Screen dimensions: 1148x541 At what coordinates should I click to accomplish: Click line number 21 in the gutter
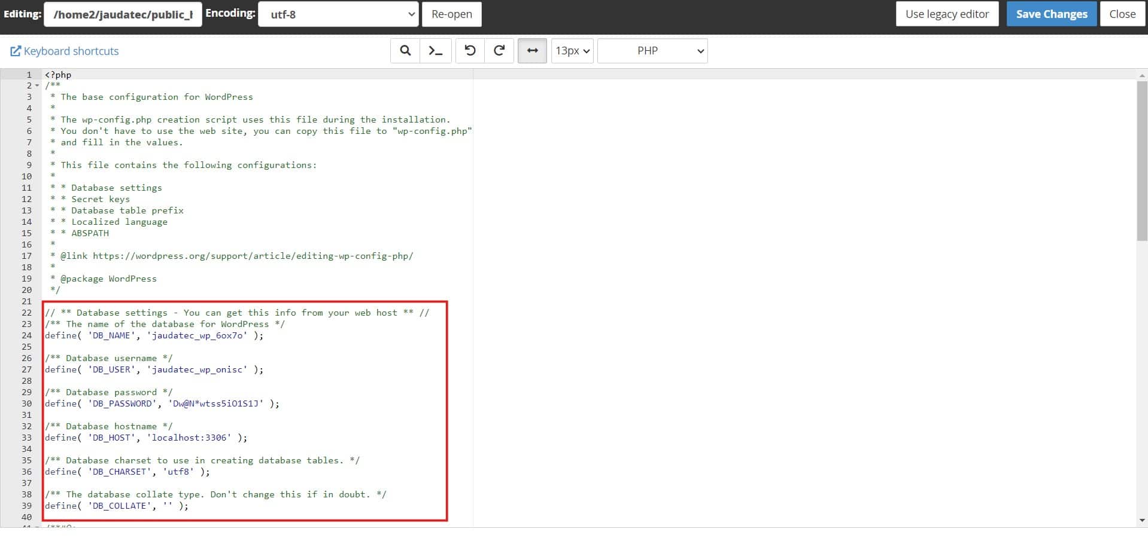tap(26, 301)
